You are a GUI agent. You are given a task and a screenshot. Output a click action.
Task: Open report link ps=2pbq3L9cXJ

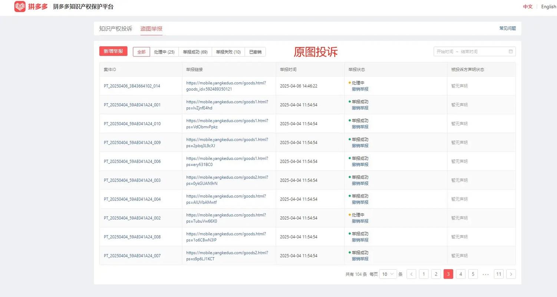(227, 143)
